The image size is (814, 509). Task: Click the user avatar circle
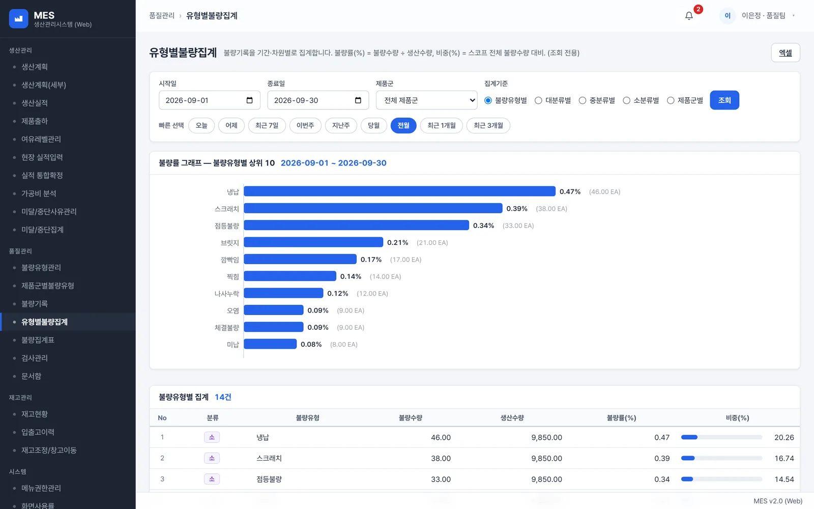pos(728,16)
